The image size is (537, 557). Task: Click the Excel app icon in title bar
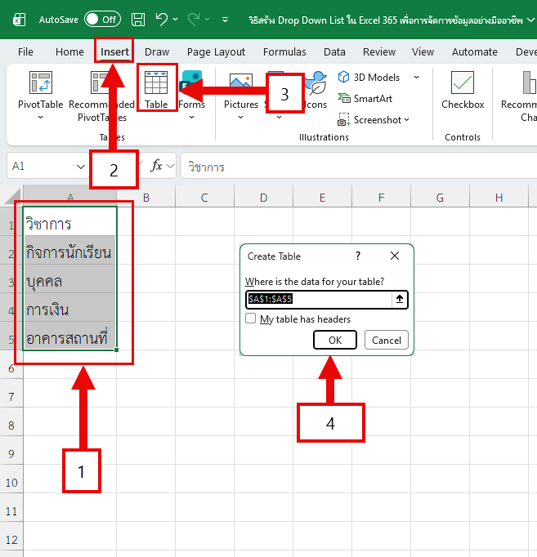tap(19, 20)
